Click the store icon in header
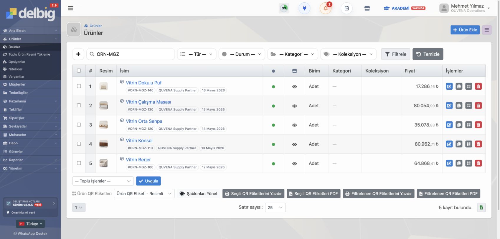500x239 pixels. click(x=367, y=8)
